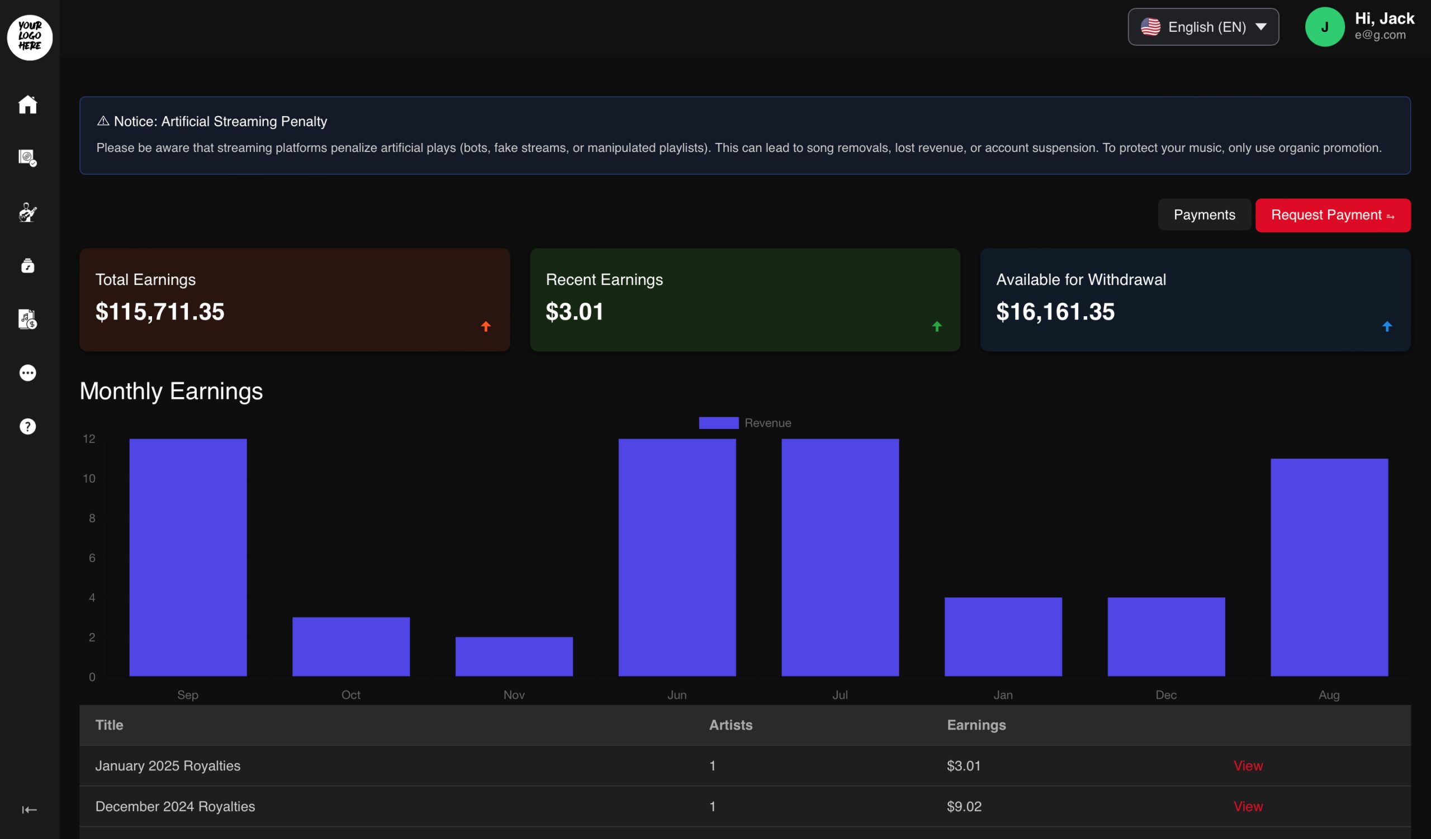Screen dimensions: 1431x839
Task: Open the guitarist artists sidebar icon
Action: point(27,212)
